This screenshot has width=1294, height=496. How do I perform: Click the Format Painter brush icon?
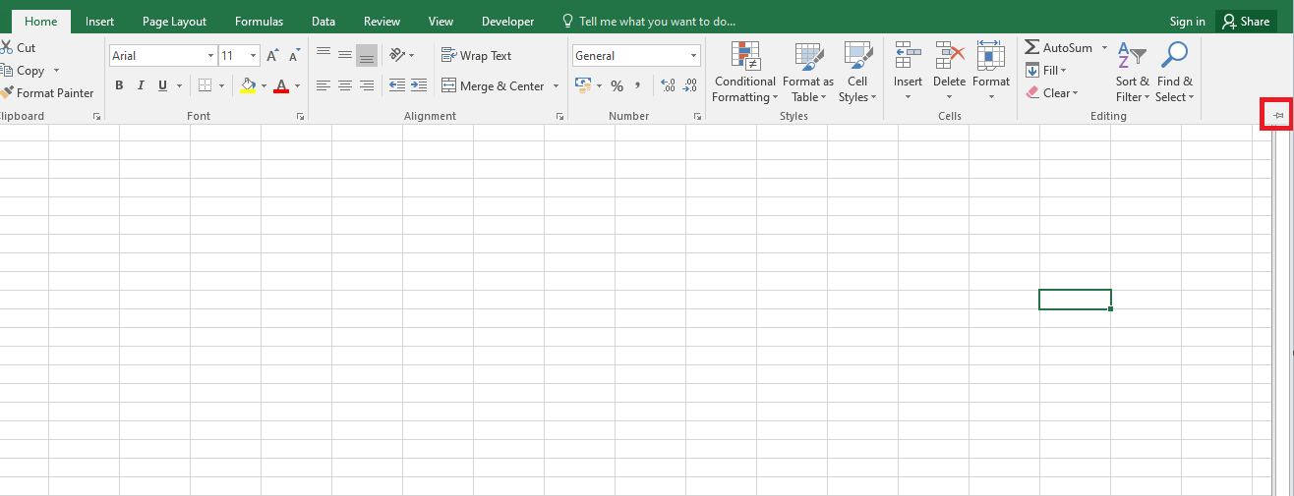tap(8, 93)
